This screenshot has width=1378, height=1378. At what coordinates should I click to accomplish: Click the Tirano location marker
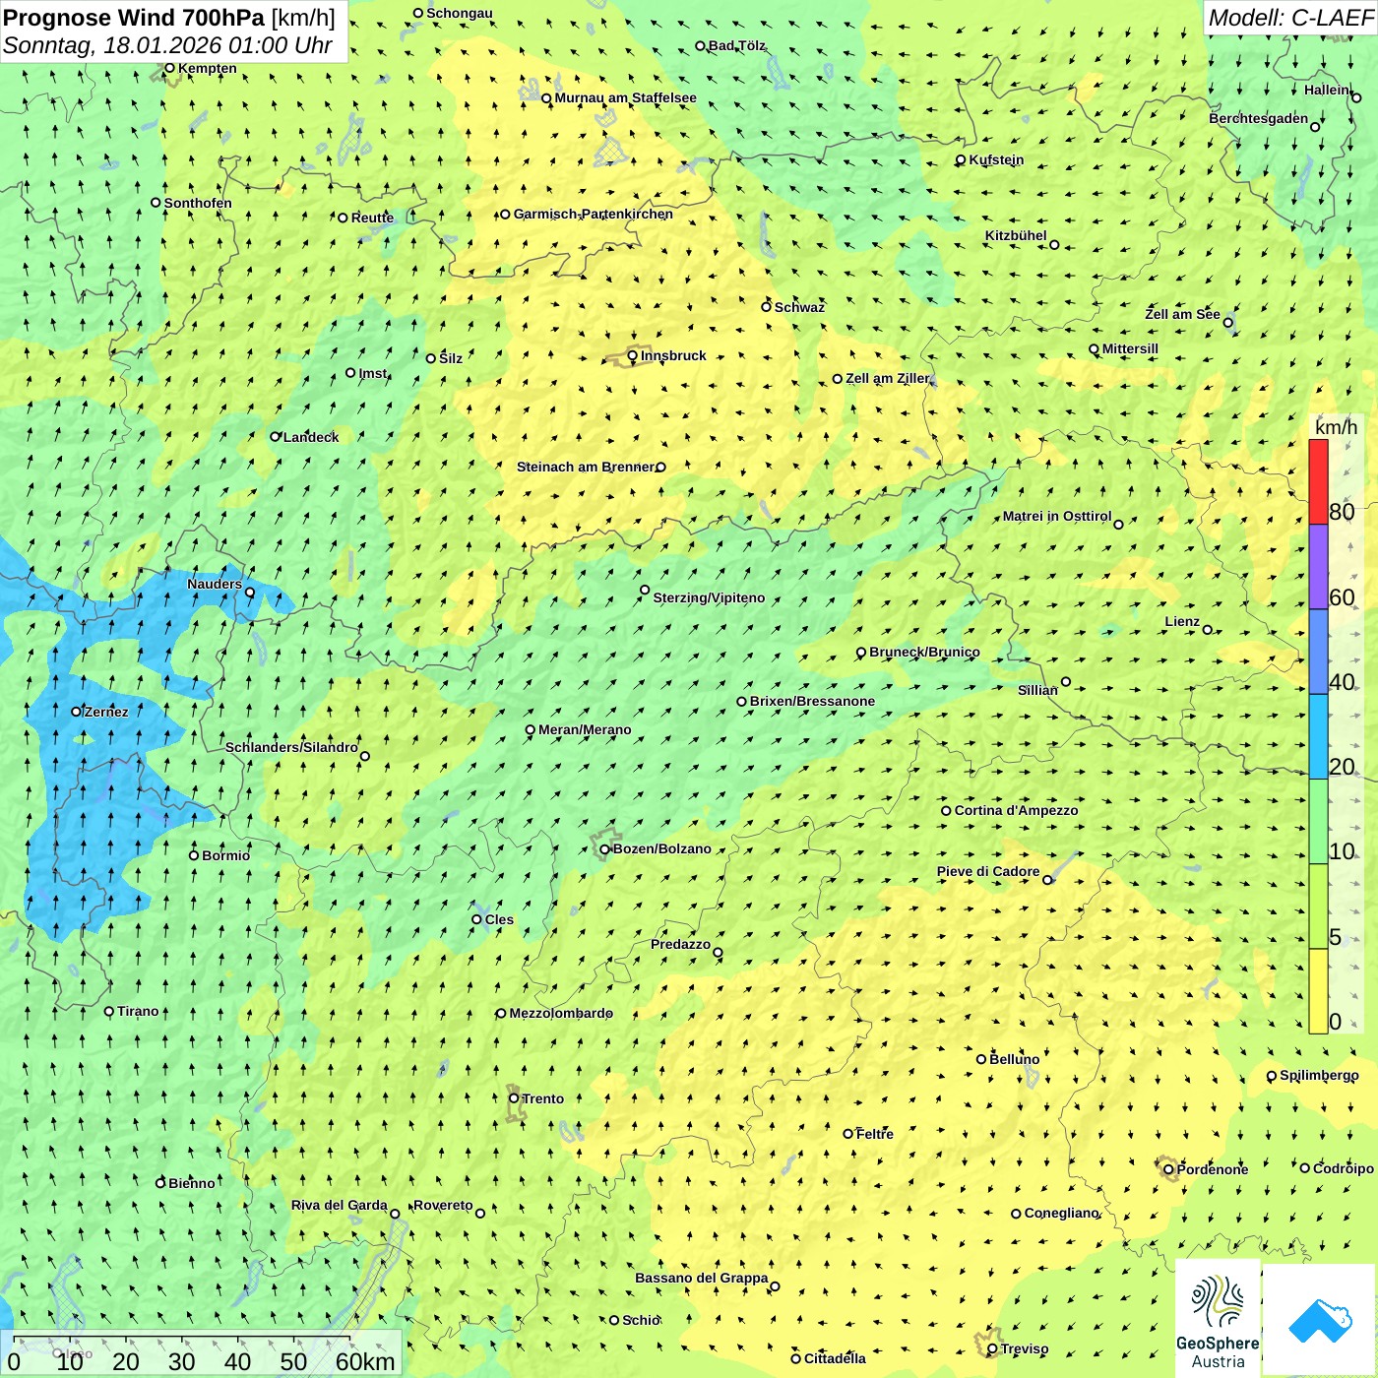point(109,1012)
